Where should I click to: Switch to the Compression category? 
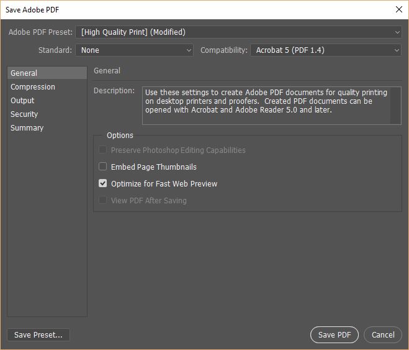click(x=47, y=86)
